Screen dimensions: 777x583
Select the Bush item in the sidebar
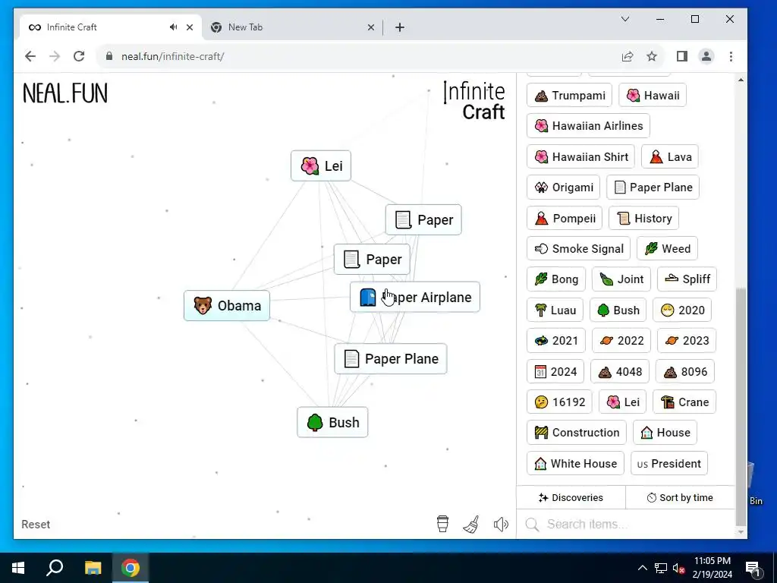click(x=618, y=310)
